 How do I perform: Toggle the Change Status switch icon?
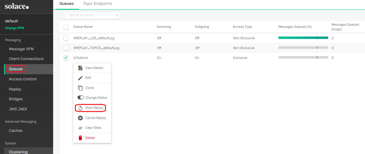(80, 98)
